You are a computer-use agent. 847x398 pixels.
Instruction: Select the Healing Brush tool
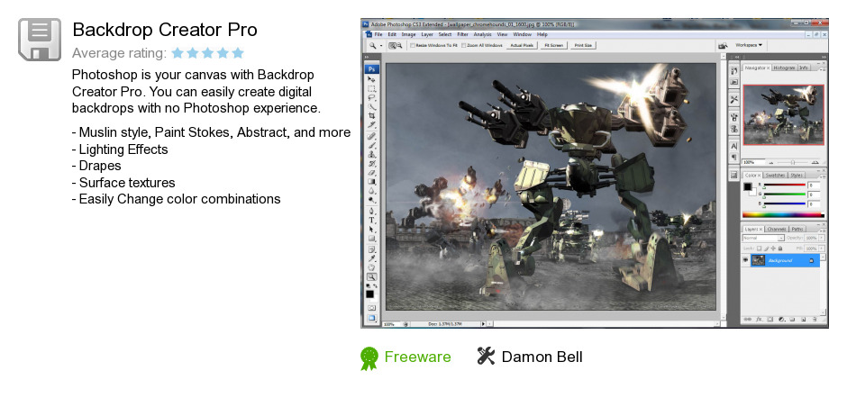pos(372,136)
